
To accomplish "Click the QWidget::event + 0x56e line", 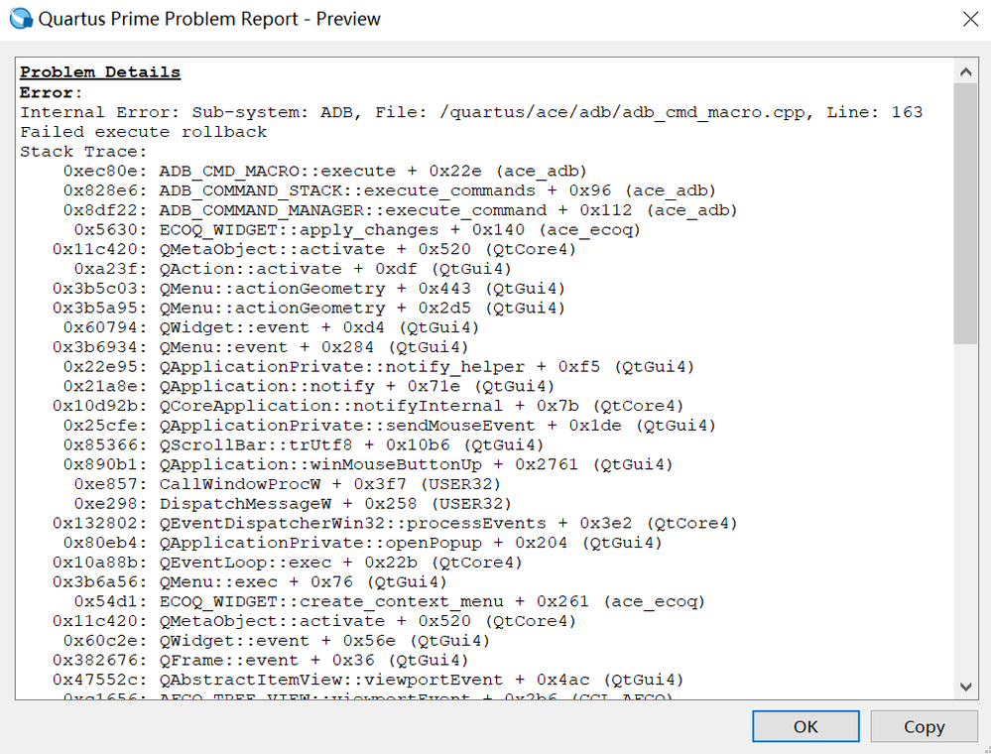I will point(276,642).
